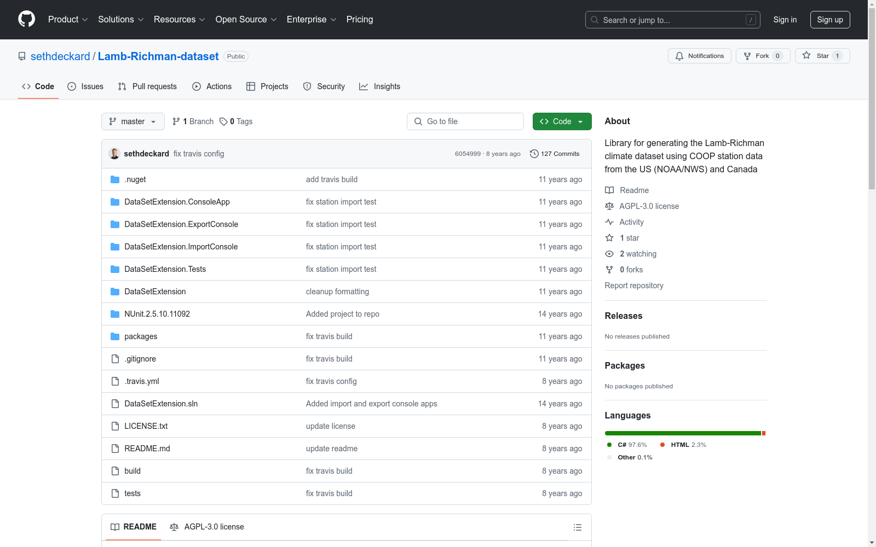Open the Report repository link
This screenshot has height=547, width=876.
pyautogui.click(x=634, y=286)
